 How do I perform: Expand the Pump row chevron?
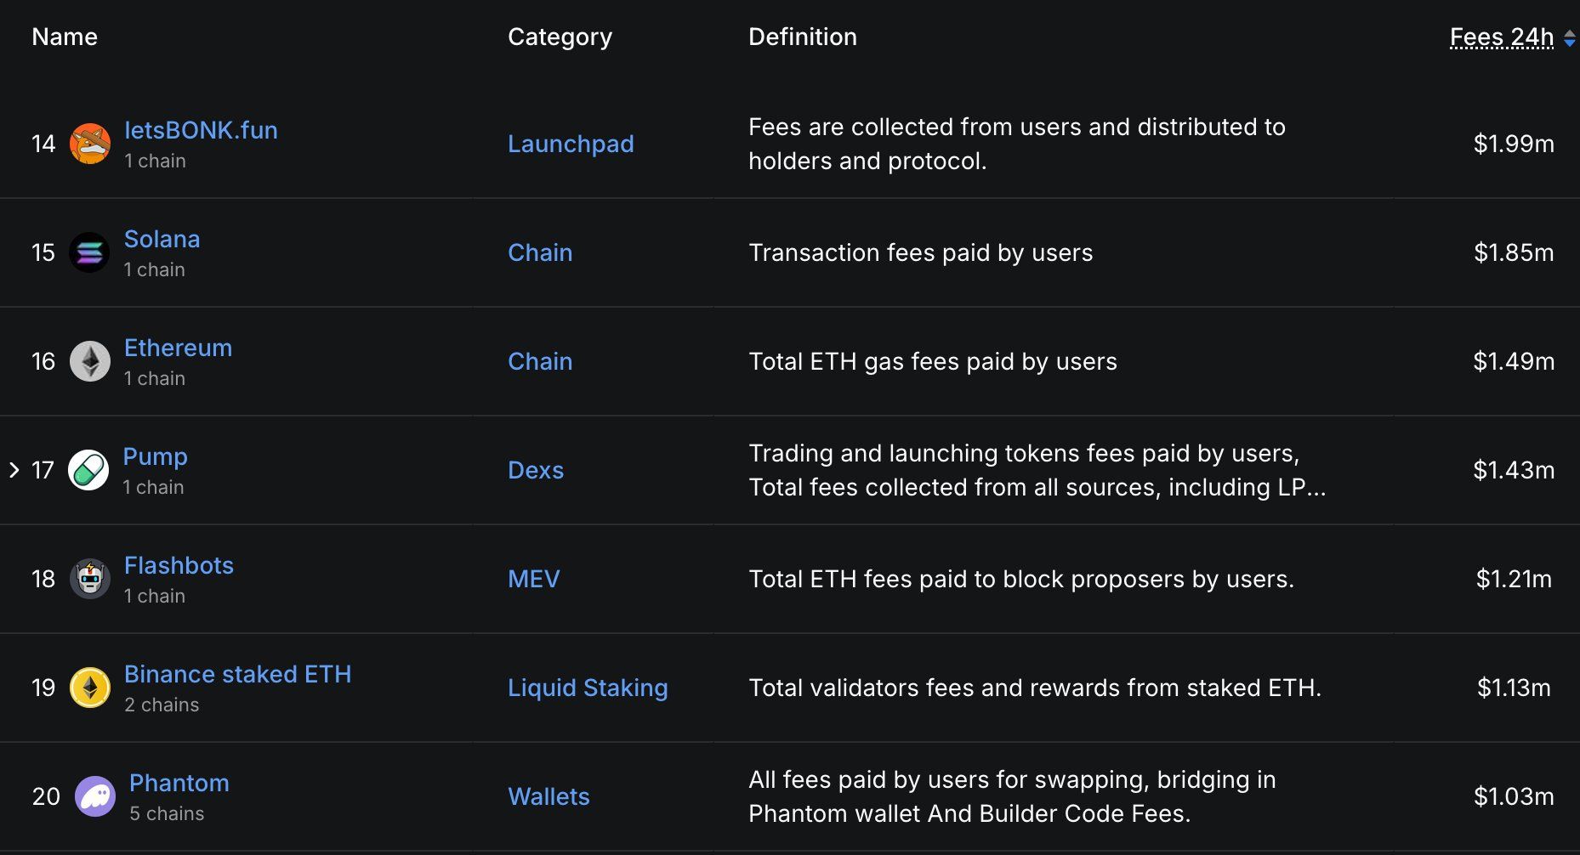pos(14,470)
